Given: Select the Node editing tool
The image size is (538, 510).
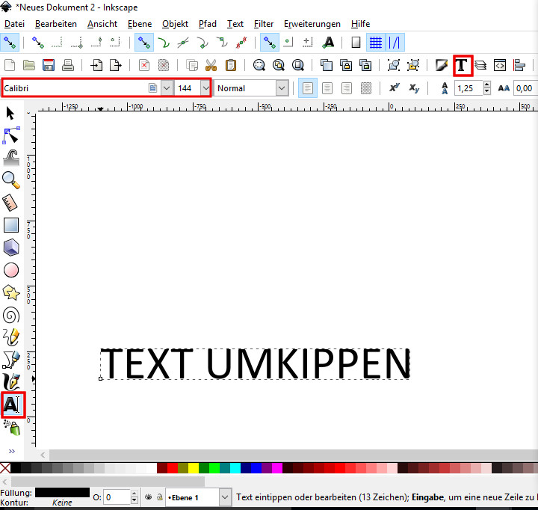Looking at the screenshot, I should [x=11, y=135].
